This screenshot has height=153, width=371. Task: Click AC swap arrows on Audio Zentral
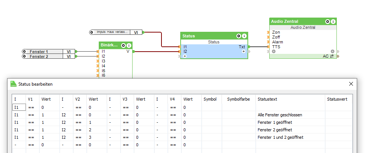(332, 56)
